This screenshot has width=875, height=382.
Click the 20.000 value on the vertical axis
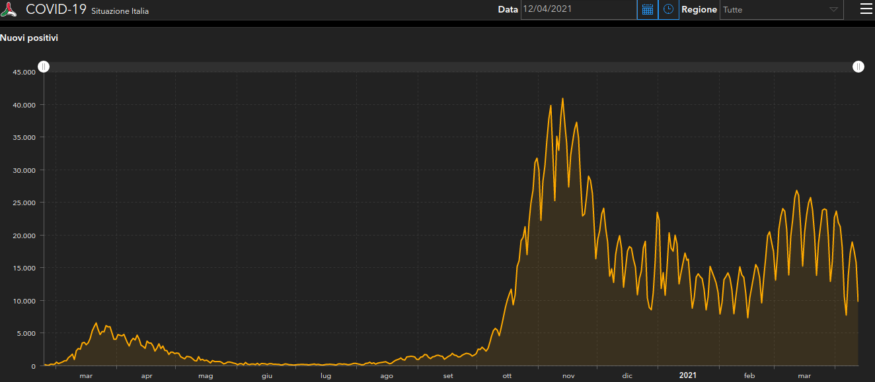tap(24, 236)
